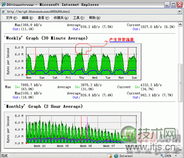
Task: Click the vertical scrollbar down arrow
Action: pyautogui.click(x=180, y=150)
